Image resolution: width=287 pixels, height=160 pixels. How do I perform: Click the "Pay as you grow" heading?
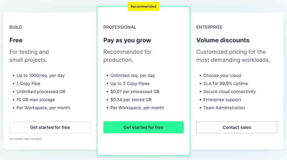(127, 40)
